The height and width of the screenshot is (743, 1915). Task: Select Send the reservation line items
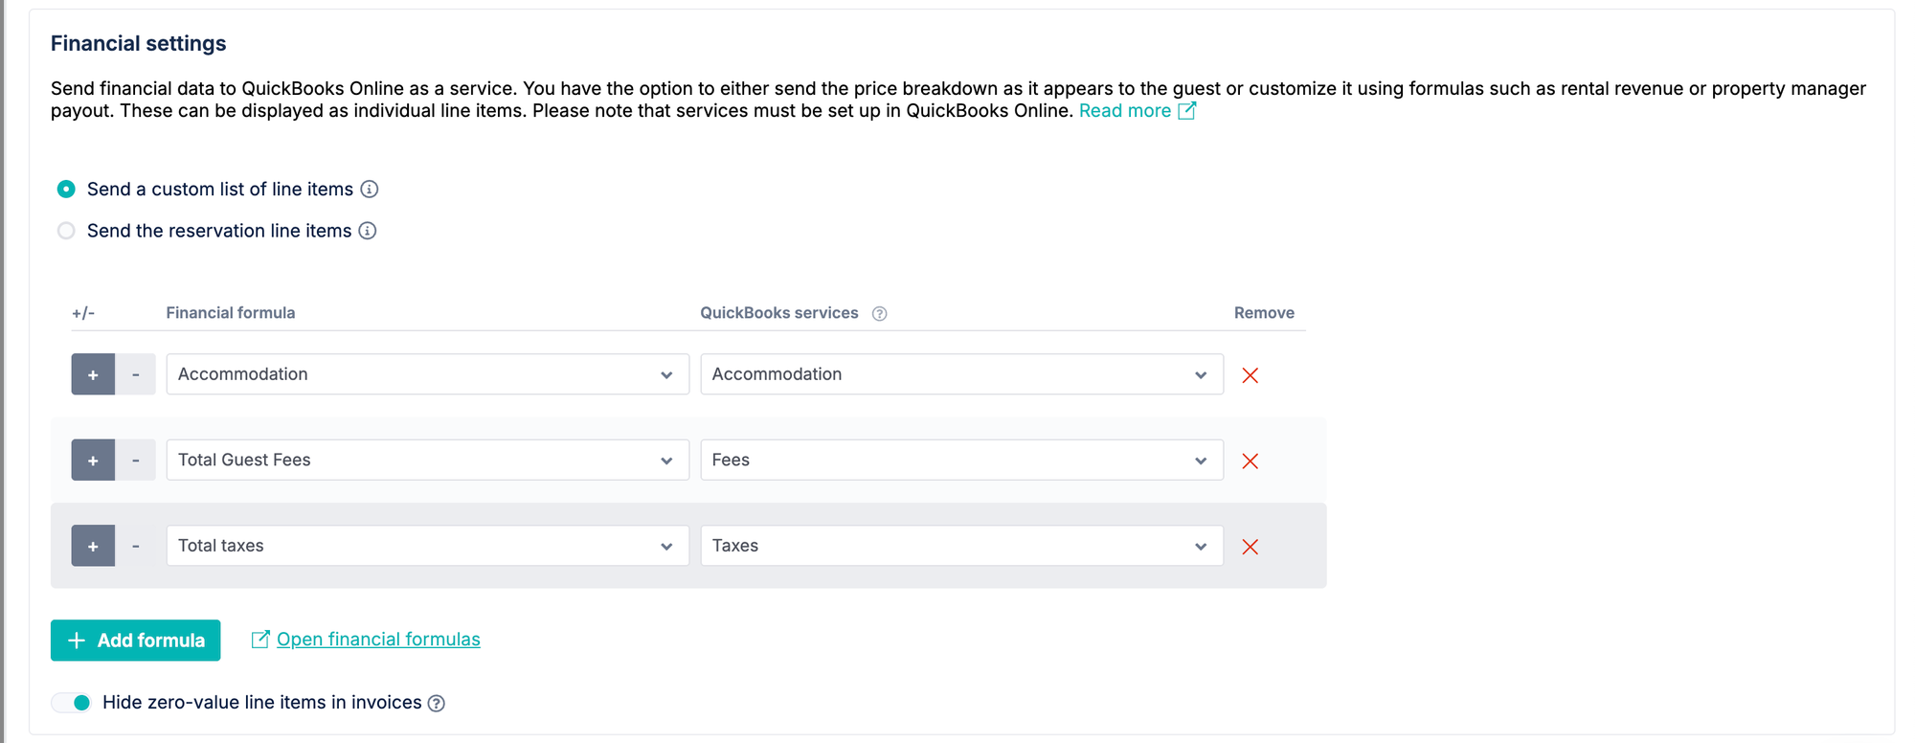pyautogui.click(x=66, y=231)
